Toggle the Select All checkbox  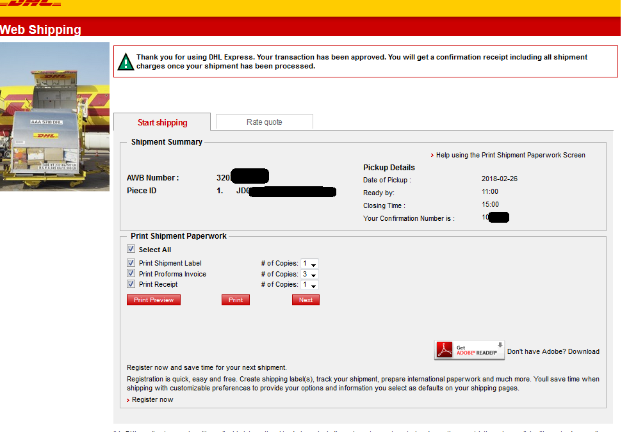tap(131, 250)
